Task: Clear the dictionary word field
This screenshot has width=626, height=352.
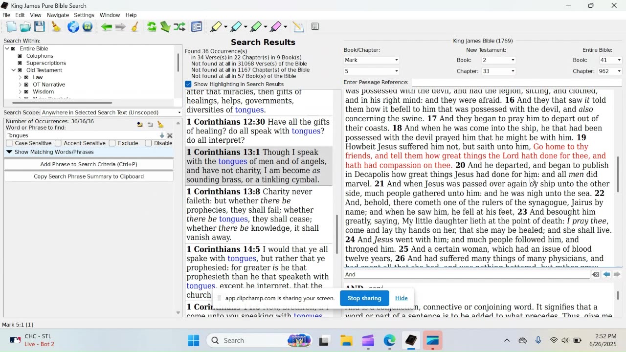Action: pos(596,275)
